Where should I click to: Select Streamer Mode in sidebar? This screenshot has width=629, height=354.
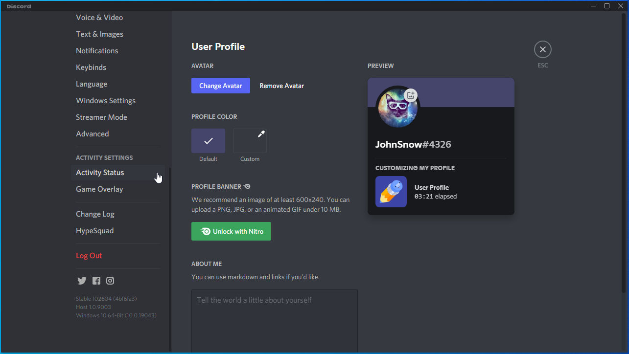coord(101,117)
